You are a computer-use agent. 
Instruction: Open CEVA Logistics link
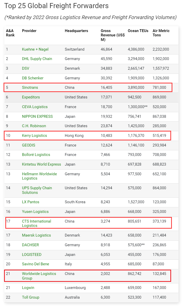click(x=35, y=107)
